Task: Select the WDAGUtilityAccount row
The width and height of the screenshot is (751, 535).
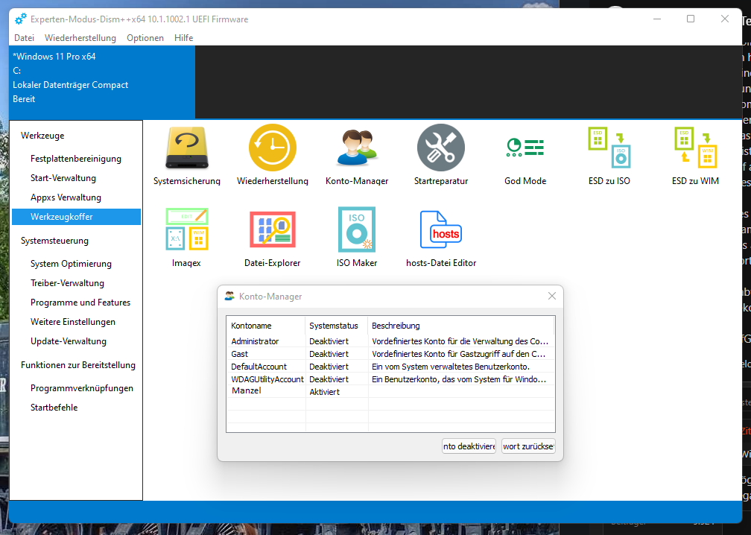Action: click(390, 379)
